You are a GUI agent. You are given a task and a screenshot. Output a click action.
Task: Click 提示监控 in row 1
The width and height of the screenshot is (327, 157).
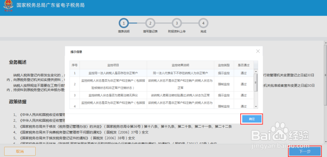coord(224,73)
